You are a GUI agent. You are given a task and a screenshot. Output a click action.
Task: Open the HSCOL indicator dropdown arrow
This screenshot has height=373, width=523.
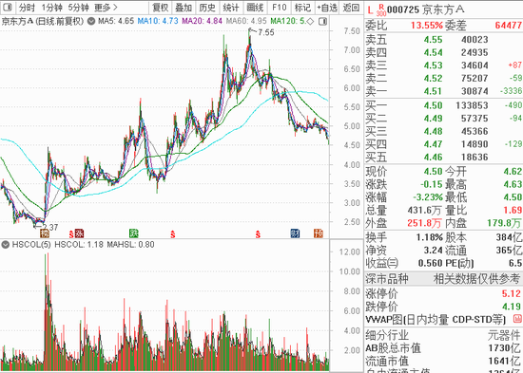(x=5, y=245)
